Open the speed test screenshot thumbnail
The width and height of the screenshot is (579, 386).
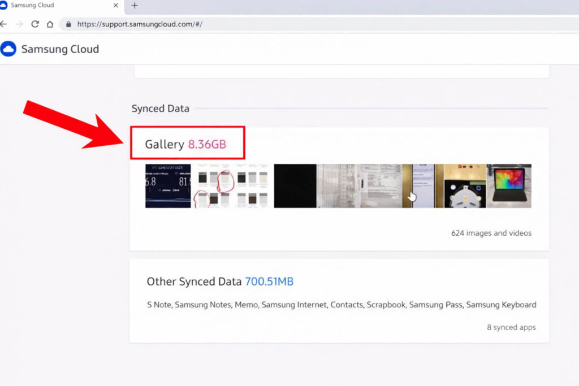tap(168, 186)
